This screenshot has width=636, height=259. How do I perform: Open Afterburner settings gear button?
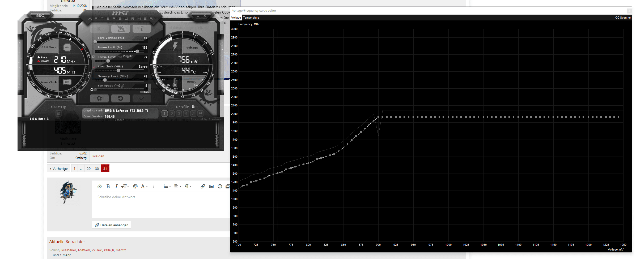click(x=99, y=98)
